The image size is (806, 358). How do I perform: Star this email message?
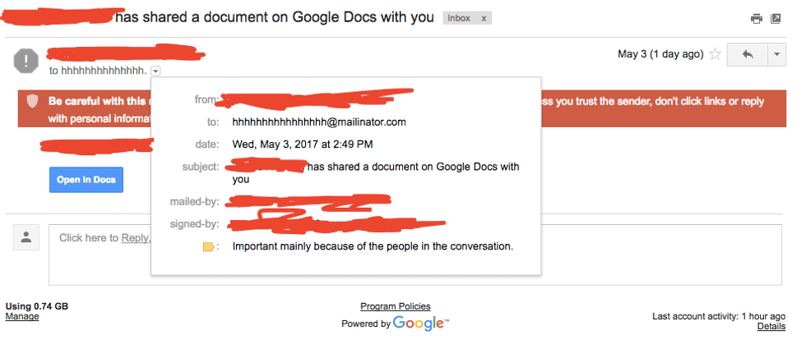tap(715, 54)
